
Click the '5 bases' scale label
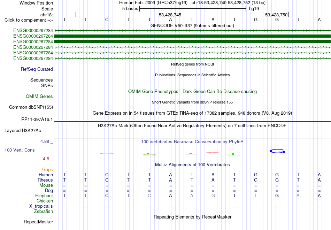point(130,9)
